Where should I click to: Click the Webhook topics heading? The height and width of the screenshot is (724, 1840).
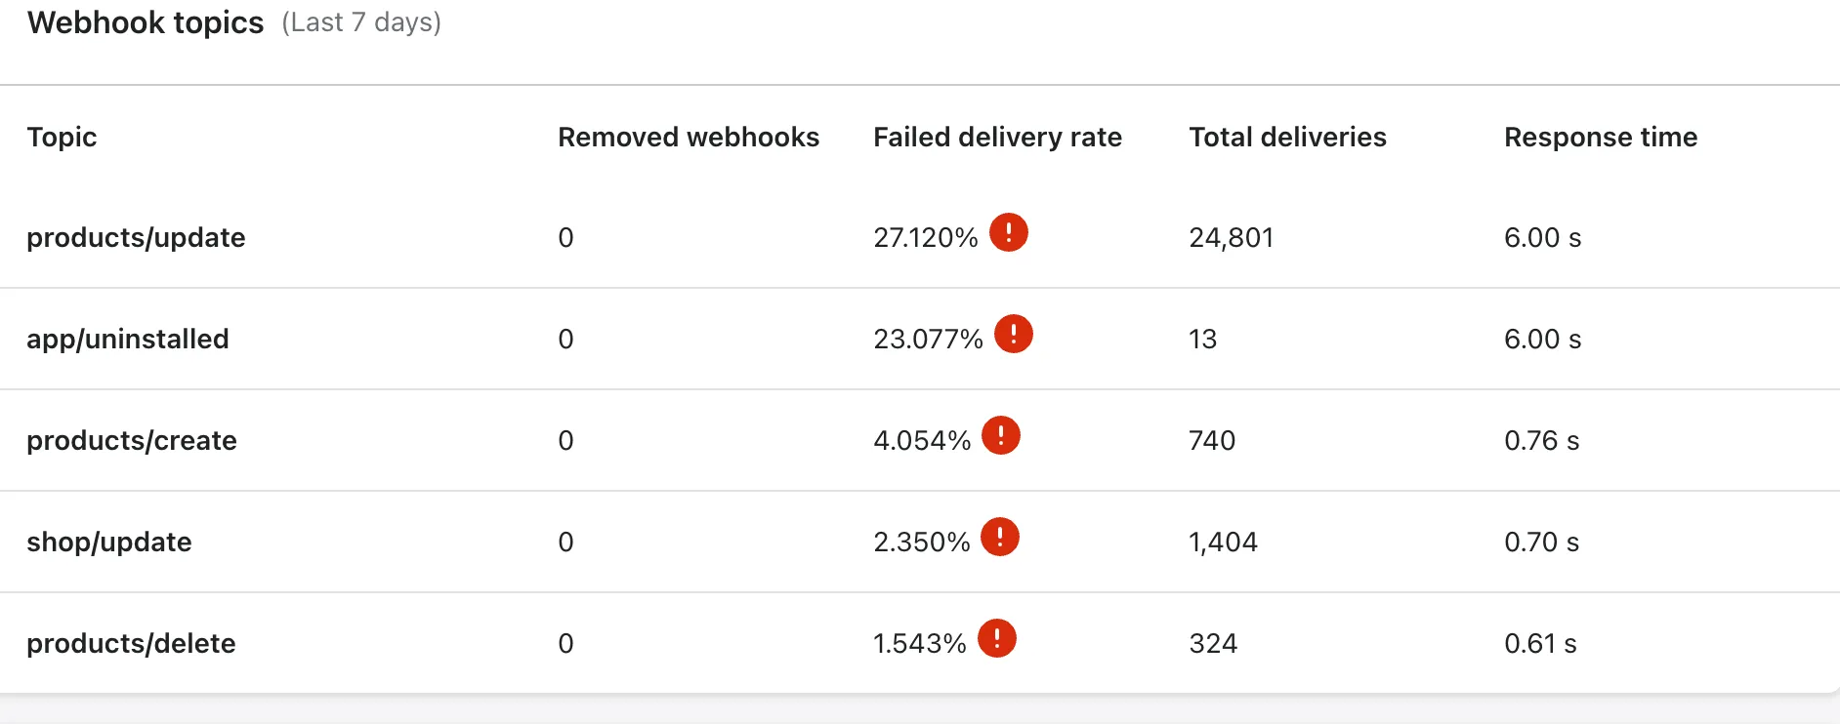(146, 22)
